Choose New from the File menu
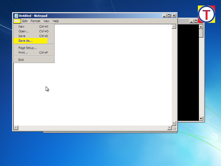221x166 pixels. [34, 27]
